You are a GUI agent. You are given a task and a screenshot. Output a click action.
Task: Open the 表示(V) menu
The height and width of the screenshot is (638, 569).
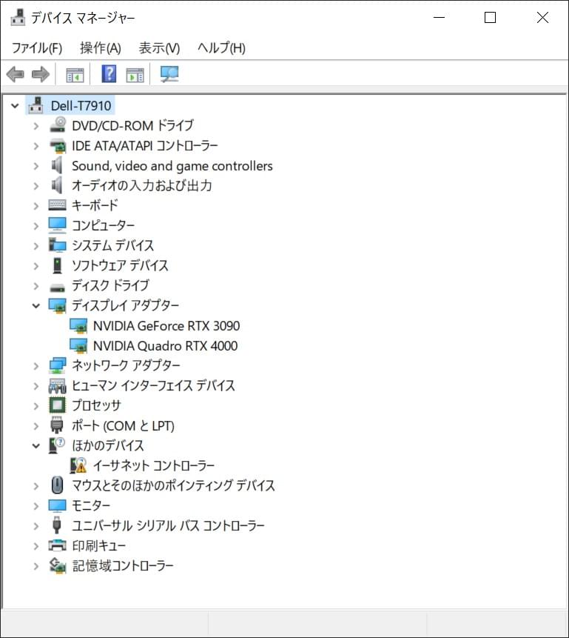pos(159,48)
